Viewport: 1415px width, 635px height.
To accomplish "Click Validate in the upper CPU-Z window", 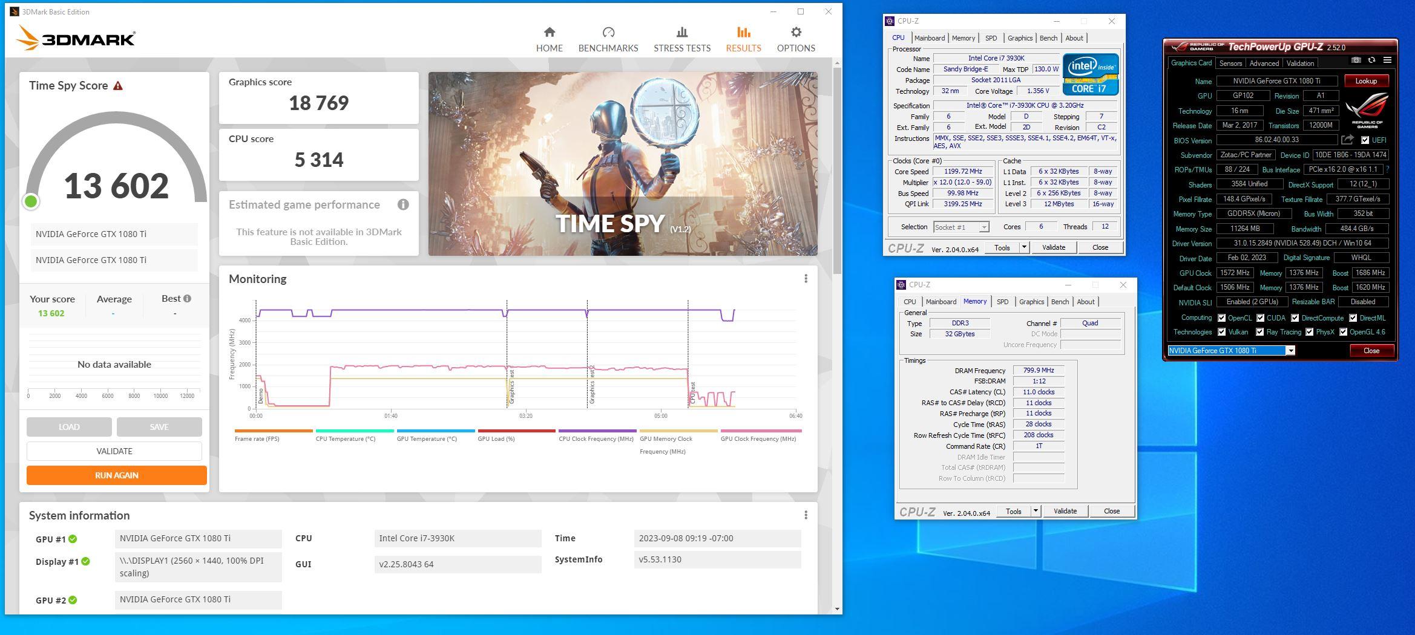I will click(1054, 247).
